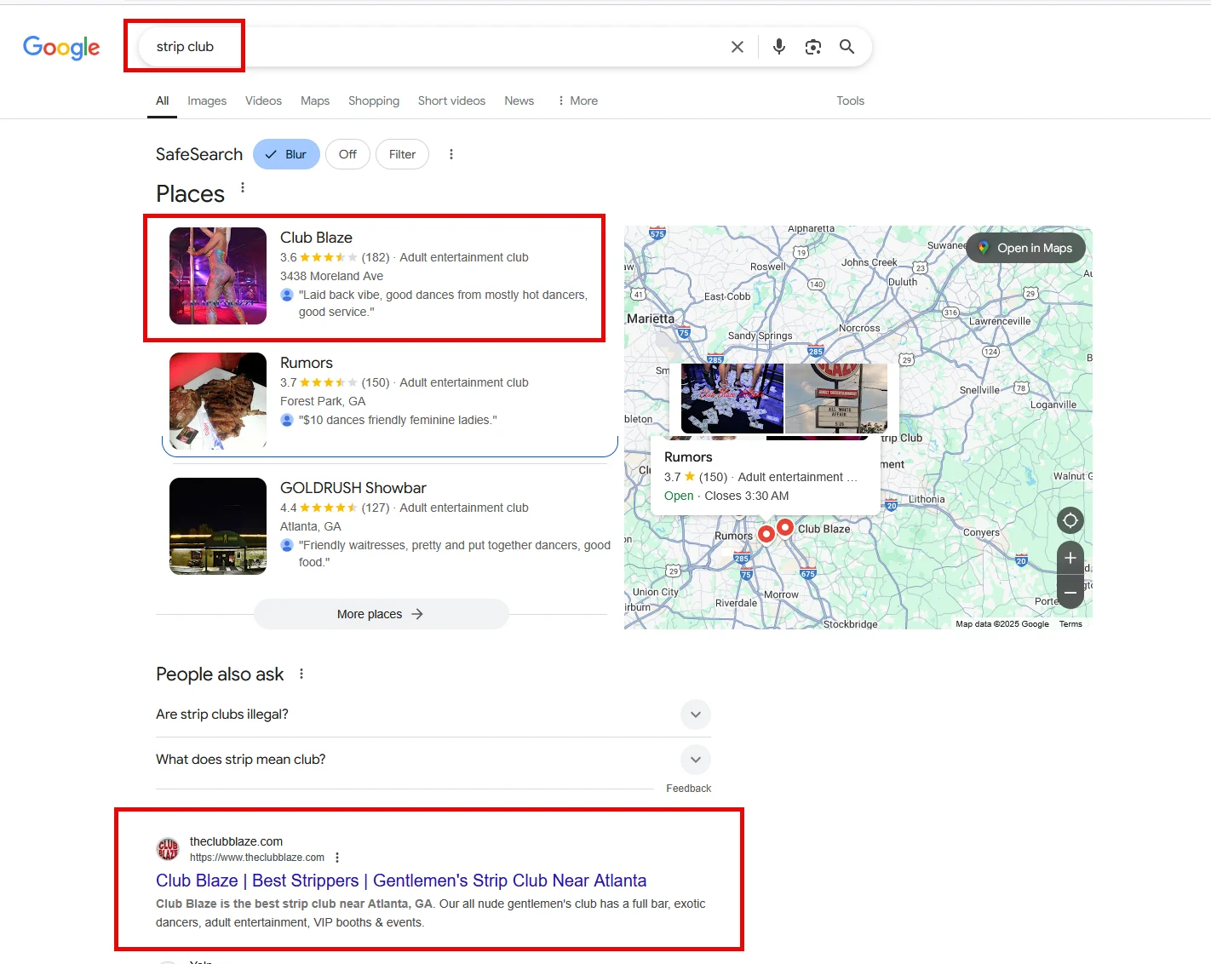The image size is (1211, 964).
Task: Click Open in Maps button
Action: pyautogui.click(x=1025, y=248)
